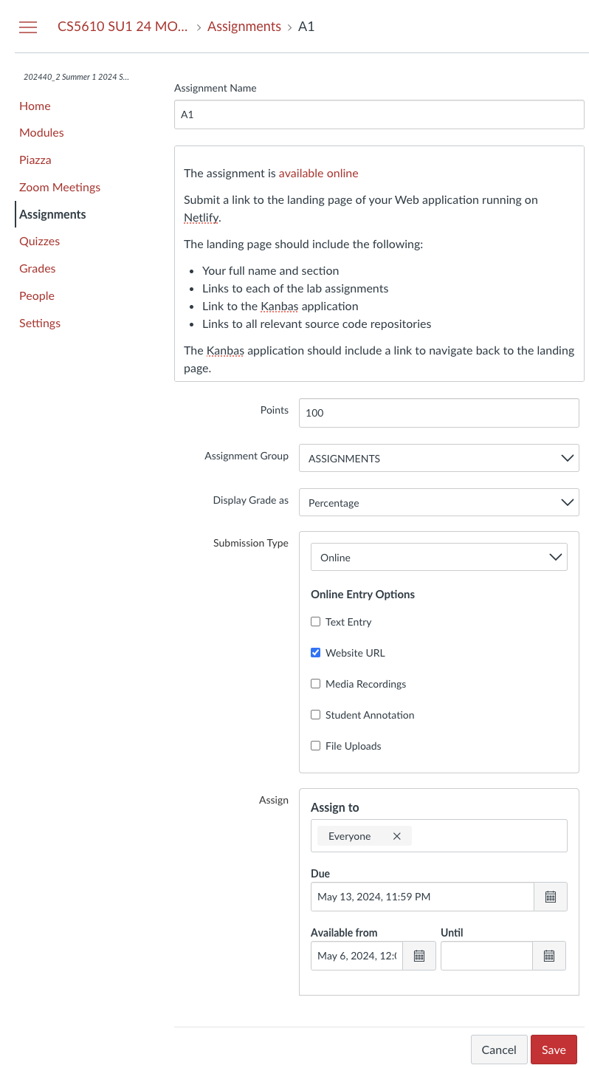Enable the Media Recordings checkbox
Screen dimensions: 589x1068
pyautogui.click(x=315, y=684)
